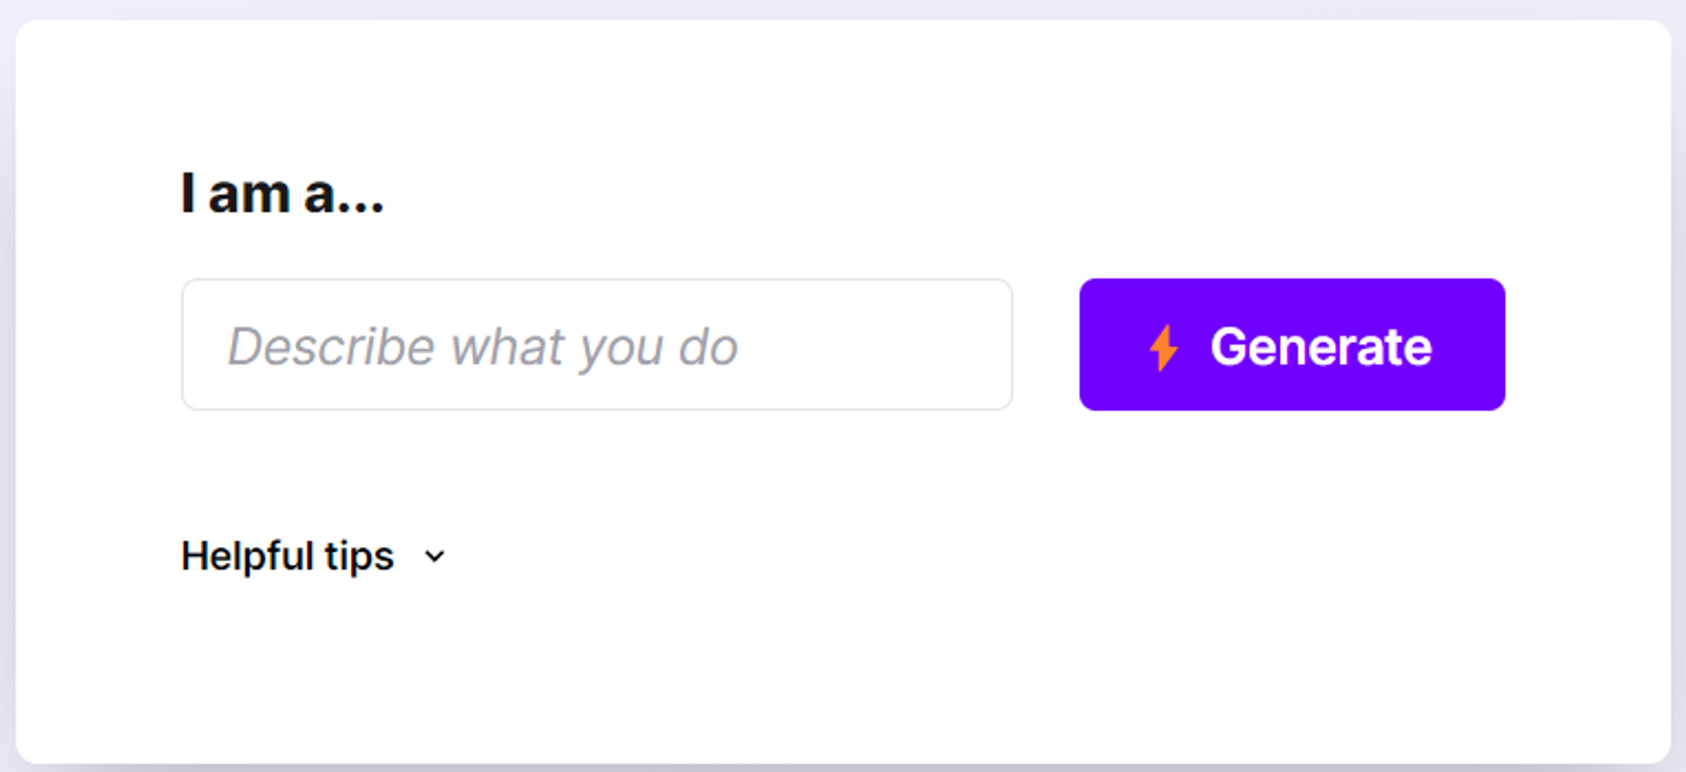Image resolution: width=1686 pixels, height=772 pixels.
Task: Click the chevron next to Helpful tips
Action: tap(434, 556)
